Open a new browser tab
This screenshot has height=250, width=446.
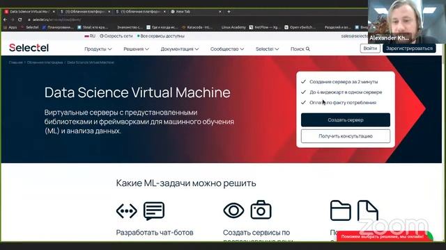pos(229,12)
